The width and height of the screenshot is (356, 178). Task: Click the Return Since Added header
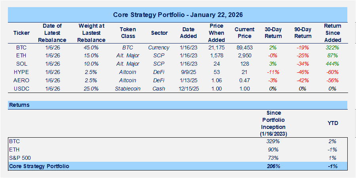333,33
